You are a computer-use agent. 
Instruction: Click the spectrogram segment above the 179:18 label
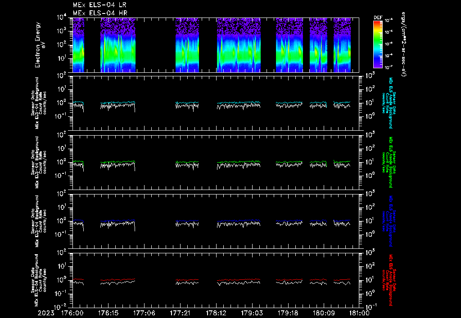click(x=289, y=45)
